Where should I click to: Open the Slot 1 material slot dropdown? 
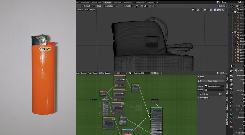click(x=122, y=73)
